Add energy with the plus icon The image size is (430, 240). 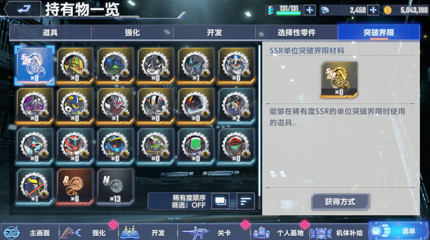pyautogui.click(x=310, y=10)
